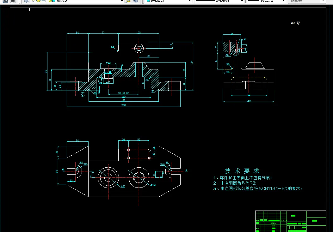The height and width of the screenshot is (232, 333).
Task: Expand the layer list dropdown arrow
Action: tap(122, 1)
